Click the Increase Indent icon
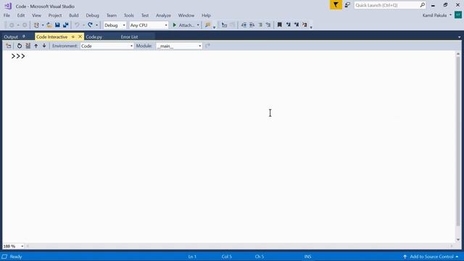Screen dimensions: 464x261 click(252, 25)
